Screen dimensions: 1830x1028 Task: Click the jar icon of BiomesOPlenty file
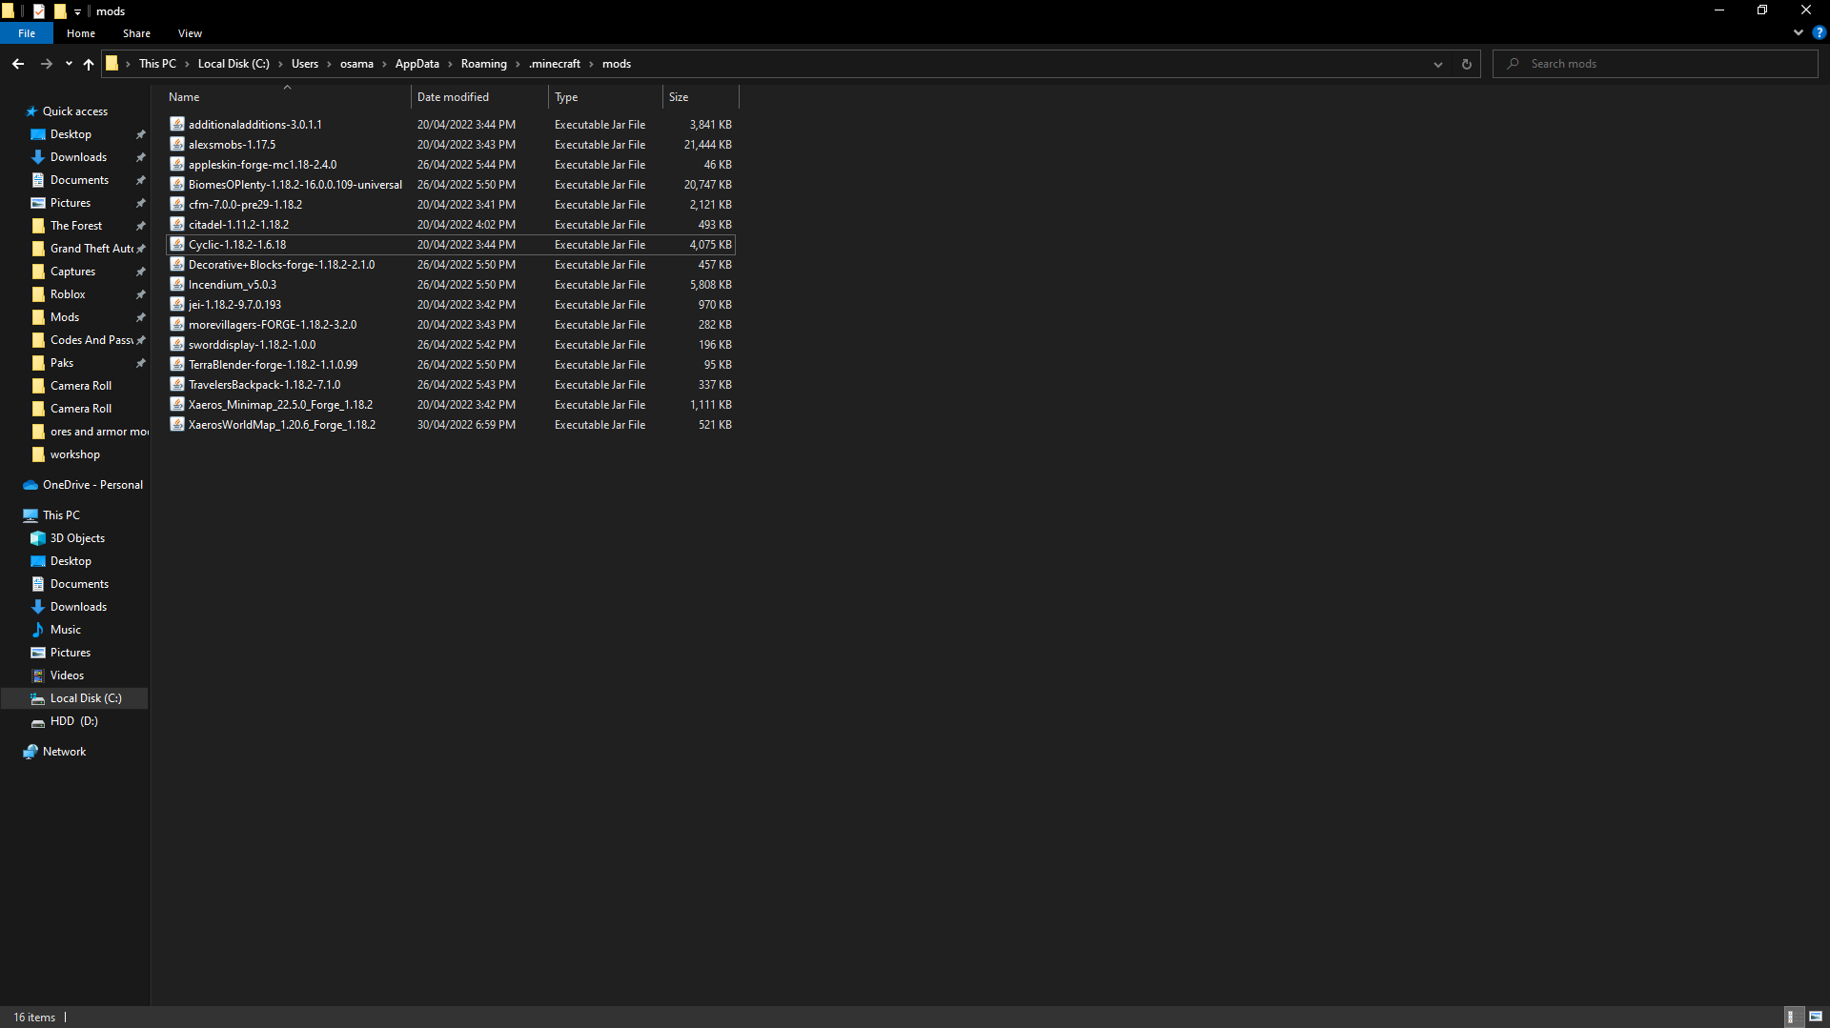pos(177,184)
